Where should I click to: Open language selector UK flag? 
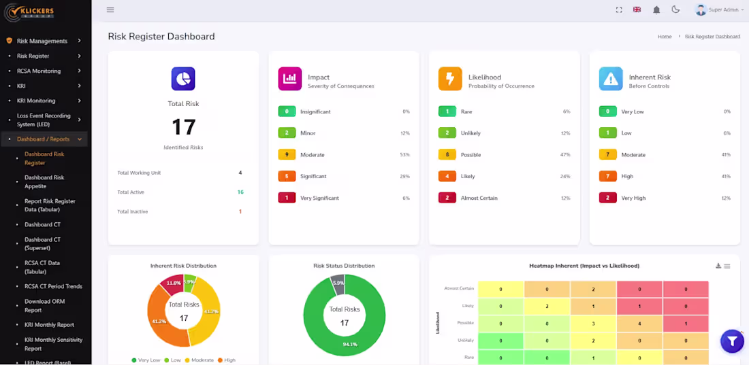(x=637, y=10)
